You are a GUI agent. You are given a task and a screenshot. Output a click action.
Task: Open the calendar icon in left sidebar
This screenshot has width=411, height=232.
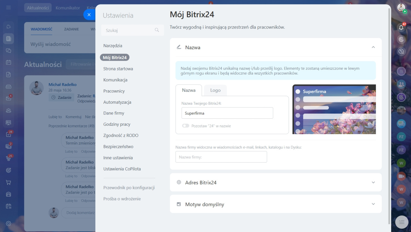point(9,62)
